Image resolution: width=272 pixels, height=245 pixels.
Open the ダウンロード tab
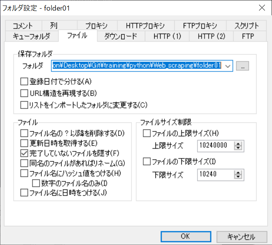(121, 36)
